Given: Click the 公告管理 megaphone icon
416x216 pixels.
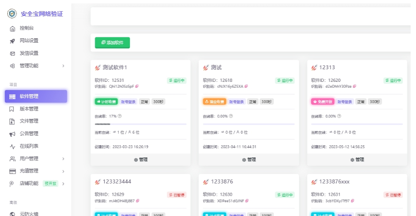Looking at the screenshot, I should tap(13, 134).
